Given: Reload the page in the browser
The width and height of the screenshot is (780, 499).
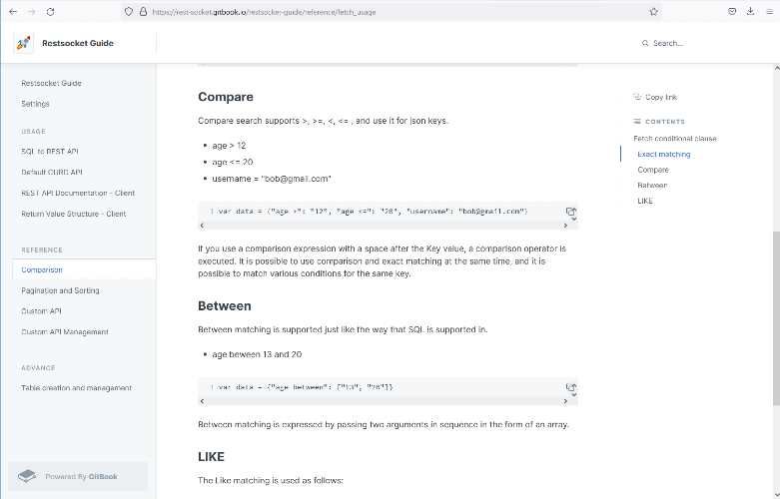Looking at the screenshot, I should pos(50,12).
